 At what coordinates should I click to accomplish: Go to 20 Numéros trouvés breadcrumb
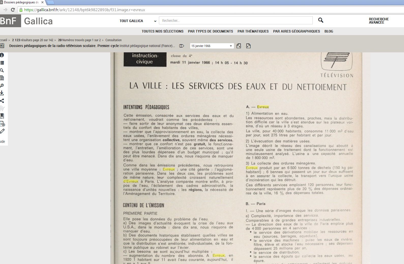coord(79,40)
